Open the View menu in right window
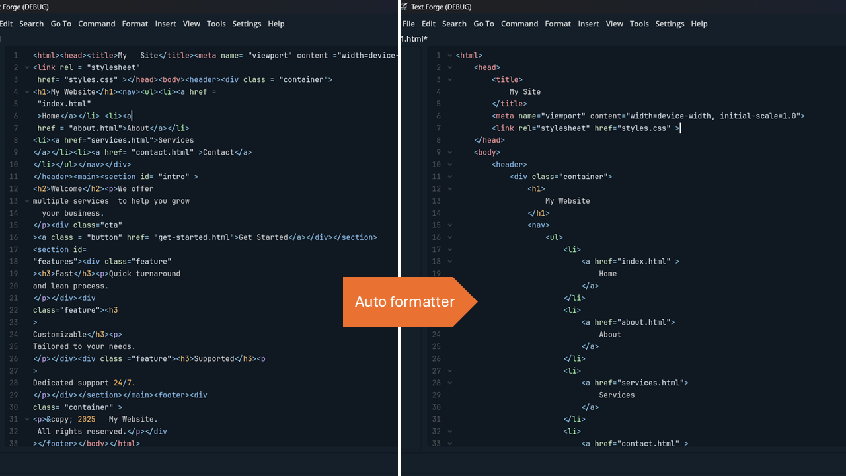The height and width of the screenshot is (476, 846). (615, 24)
